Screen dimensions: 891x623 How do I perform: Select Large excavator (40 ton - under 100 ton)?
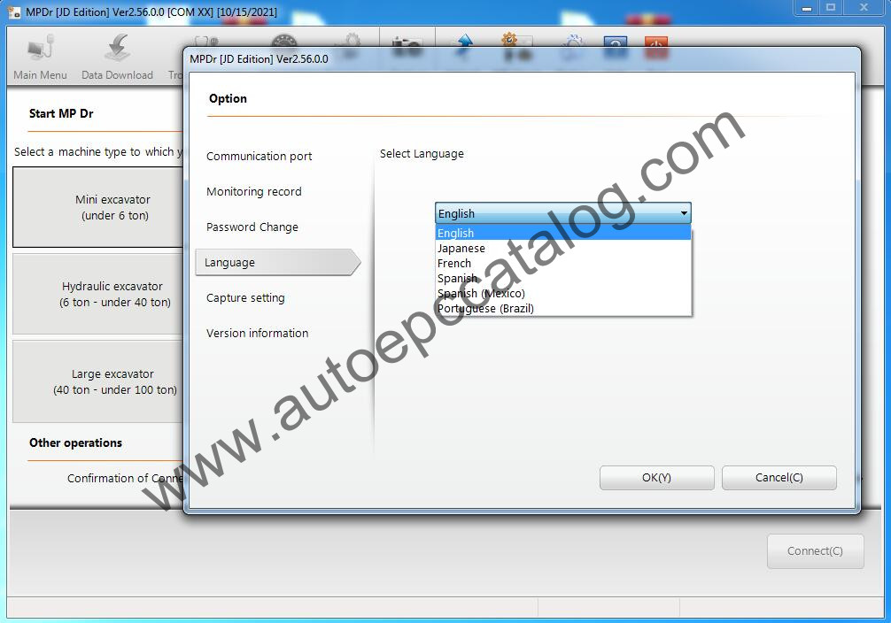pos(97,381)
